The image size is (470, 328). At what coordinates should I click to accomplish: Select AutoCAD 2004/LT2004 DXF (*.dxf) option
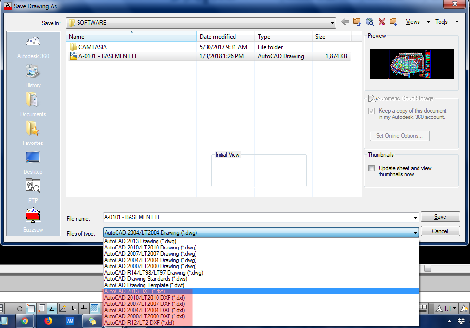261,310
